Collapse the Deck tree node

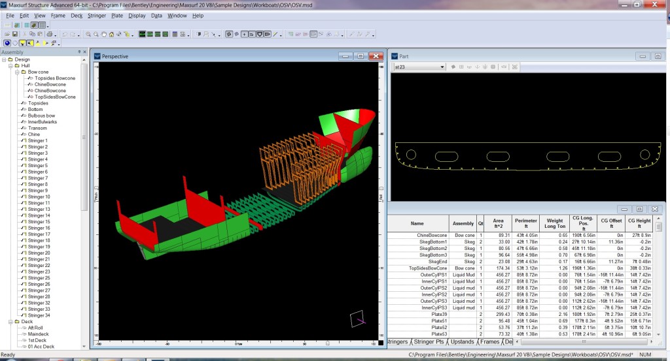pyautogui.click(x=10, y=322)
